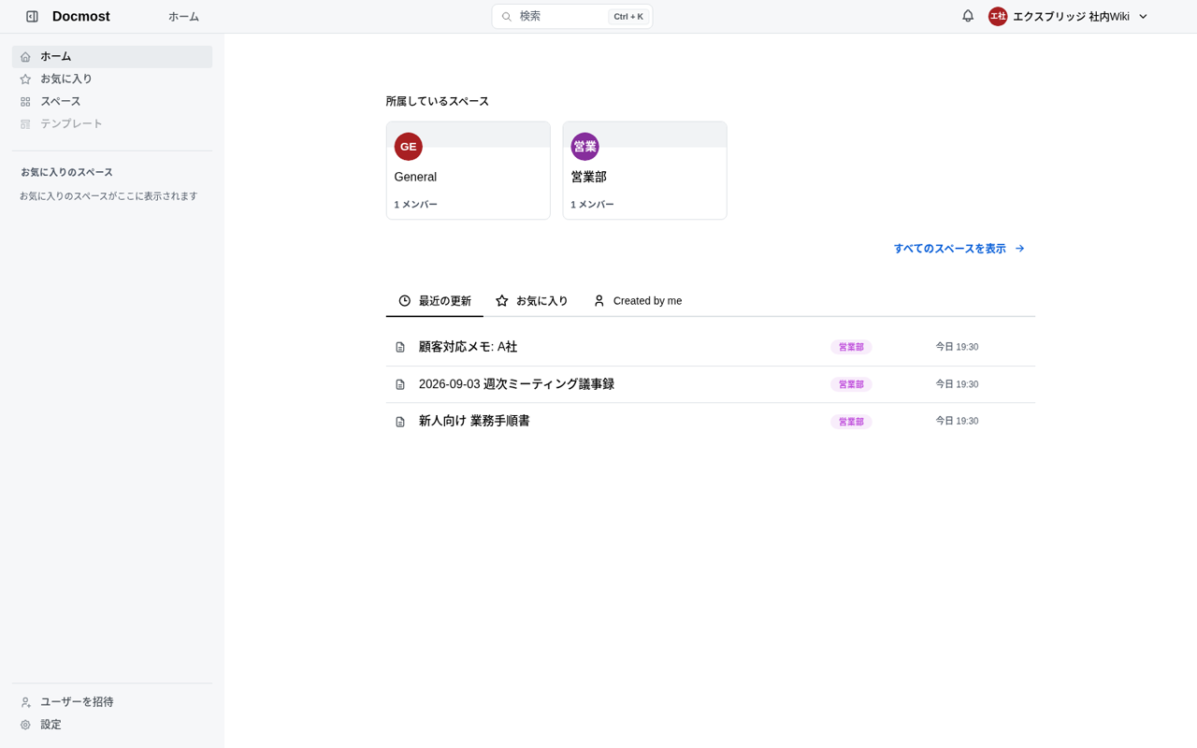Viewport: 1197px width, 748px height.
Task: Click the page icon beside 新人向け 業務手順書
Action: tap(400, 422)
